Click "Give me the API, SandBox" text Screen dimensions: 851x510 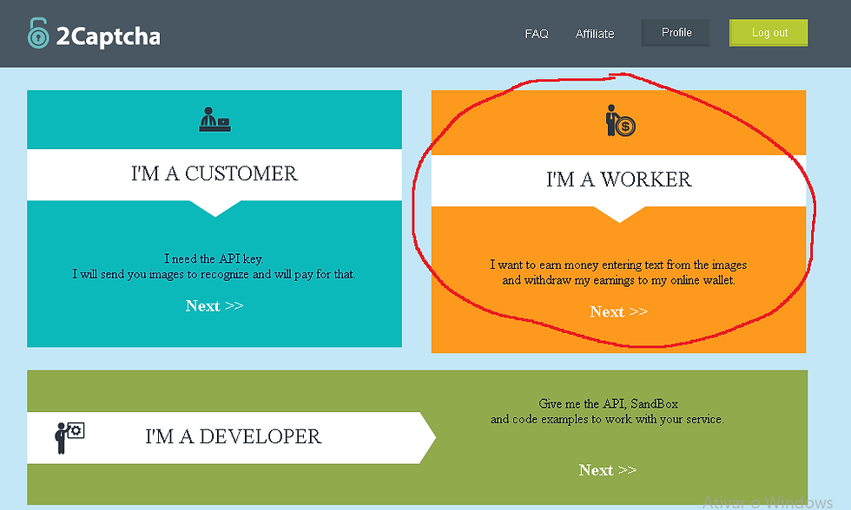[x=608, y=404]
